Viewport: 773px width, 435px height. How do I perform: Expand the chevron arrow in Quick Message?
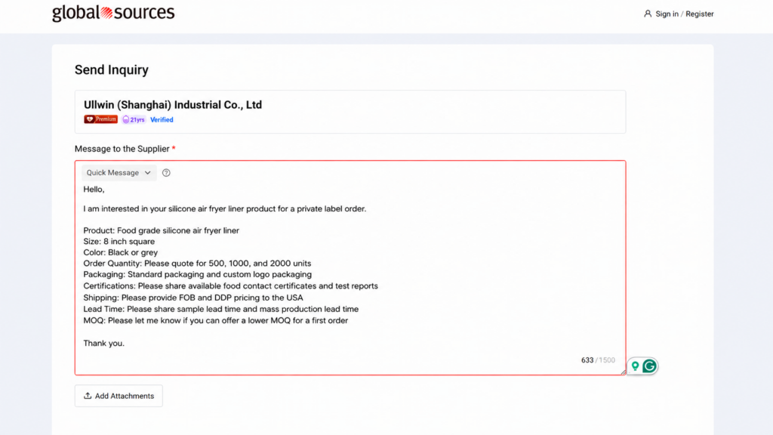(x=147, y=173)
